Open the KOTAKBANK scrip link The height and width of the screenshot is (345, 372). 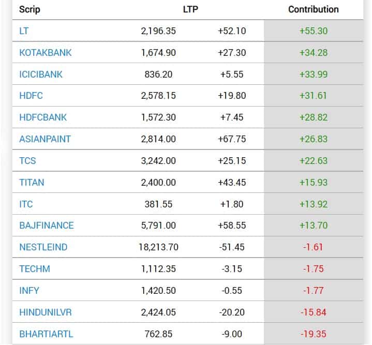pyautogui.click(x=46, y=53)
